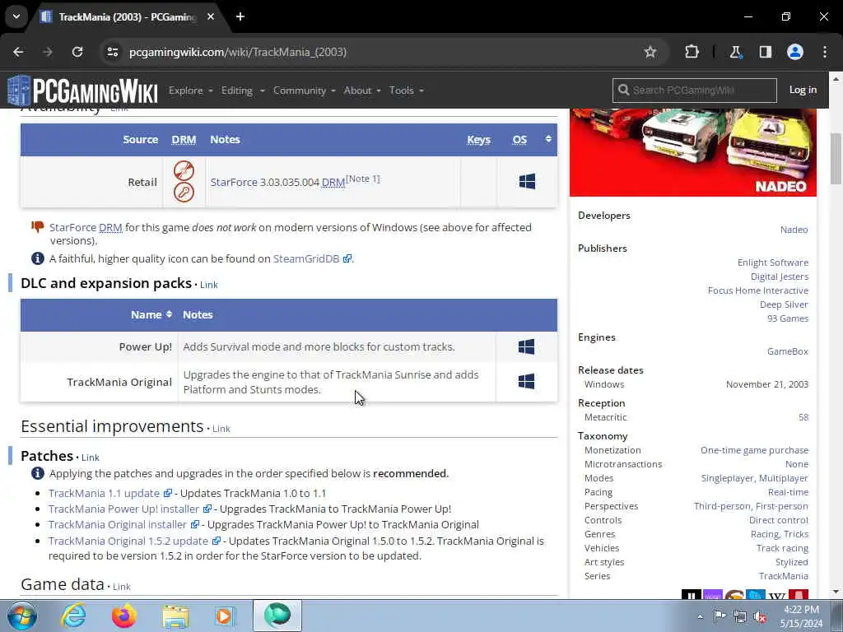This screenshot has height=632, width=843.
Task: Click the Deep Silver publisher link
Action: point(784,304)
